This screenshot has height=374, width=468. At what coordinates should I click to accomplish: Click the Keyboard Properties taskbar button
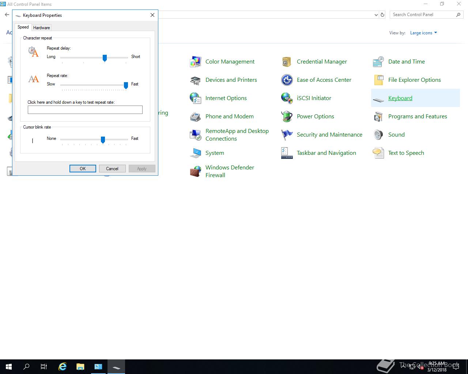pos(116,367)
